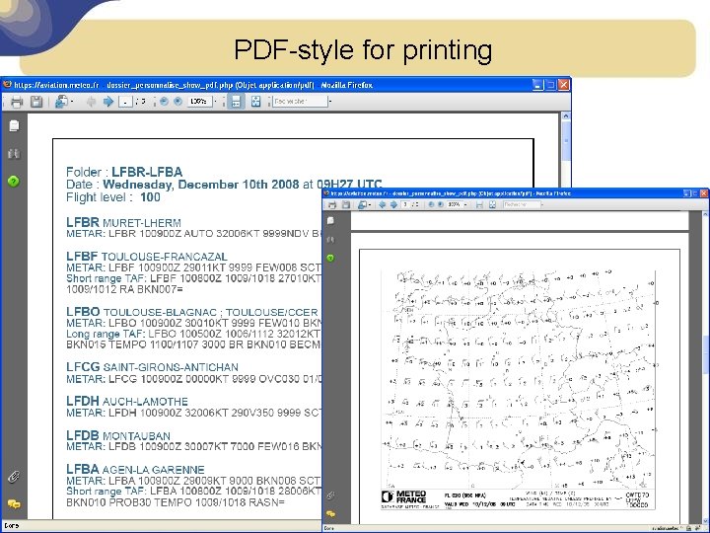The width and height of the screenshot is (710, 533).
Task: Open the attachments paperclip in the front window sidebar
Action: point(330,495)
